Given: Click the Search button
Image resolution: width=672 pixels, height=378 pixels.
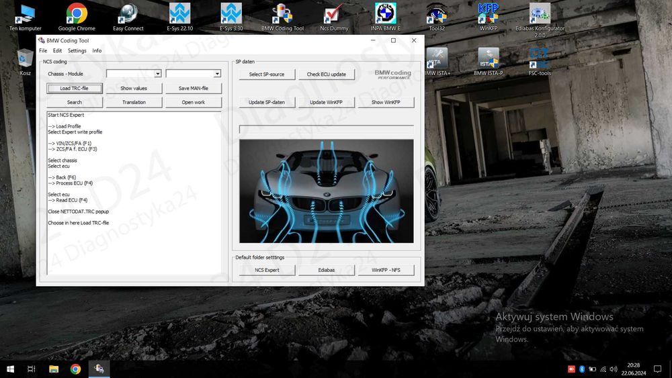Looking at the screenshot, I should pos(74,102).
